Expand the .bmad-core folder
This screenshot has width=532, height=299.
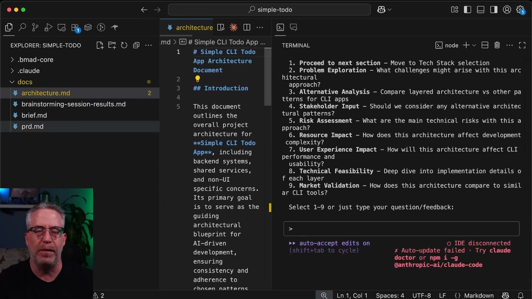click(x=35, y=60)
